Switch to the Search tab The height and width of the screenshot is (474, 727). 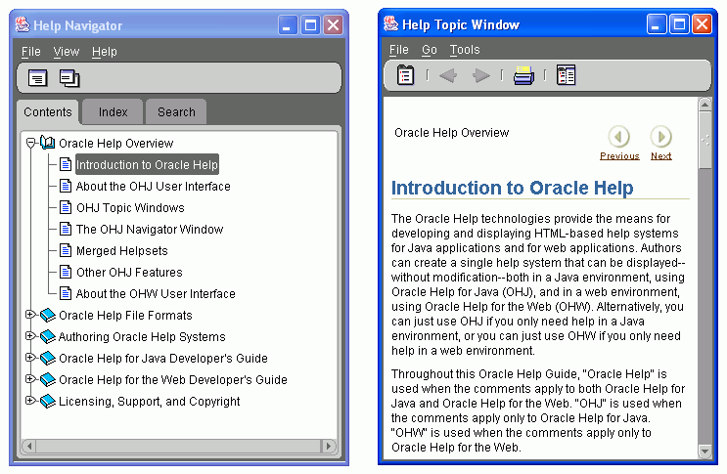coord(176,112)
